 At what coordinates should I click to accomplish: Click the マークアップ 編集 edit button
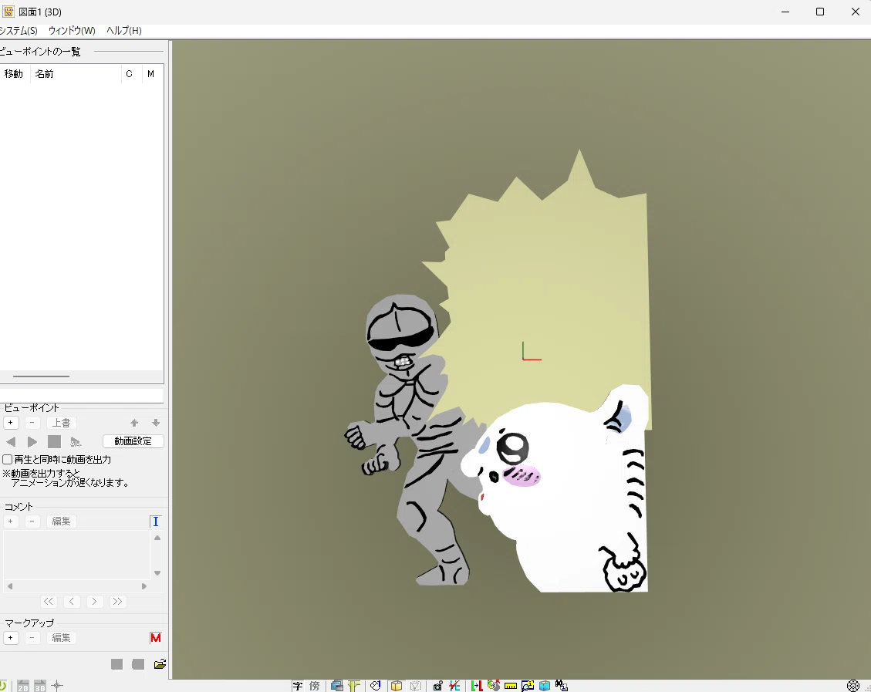pos(61,637)
